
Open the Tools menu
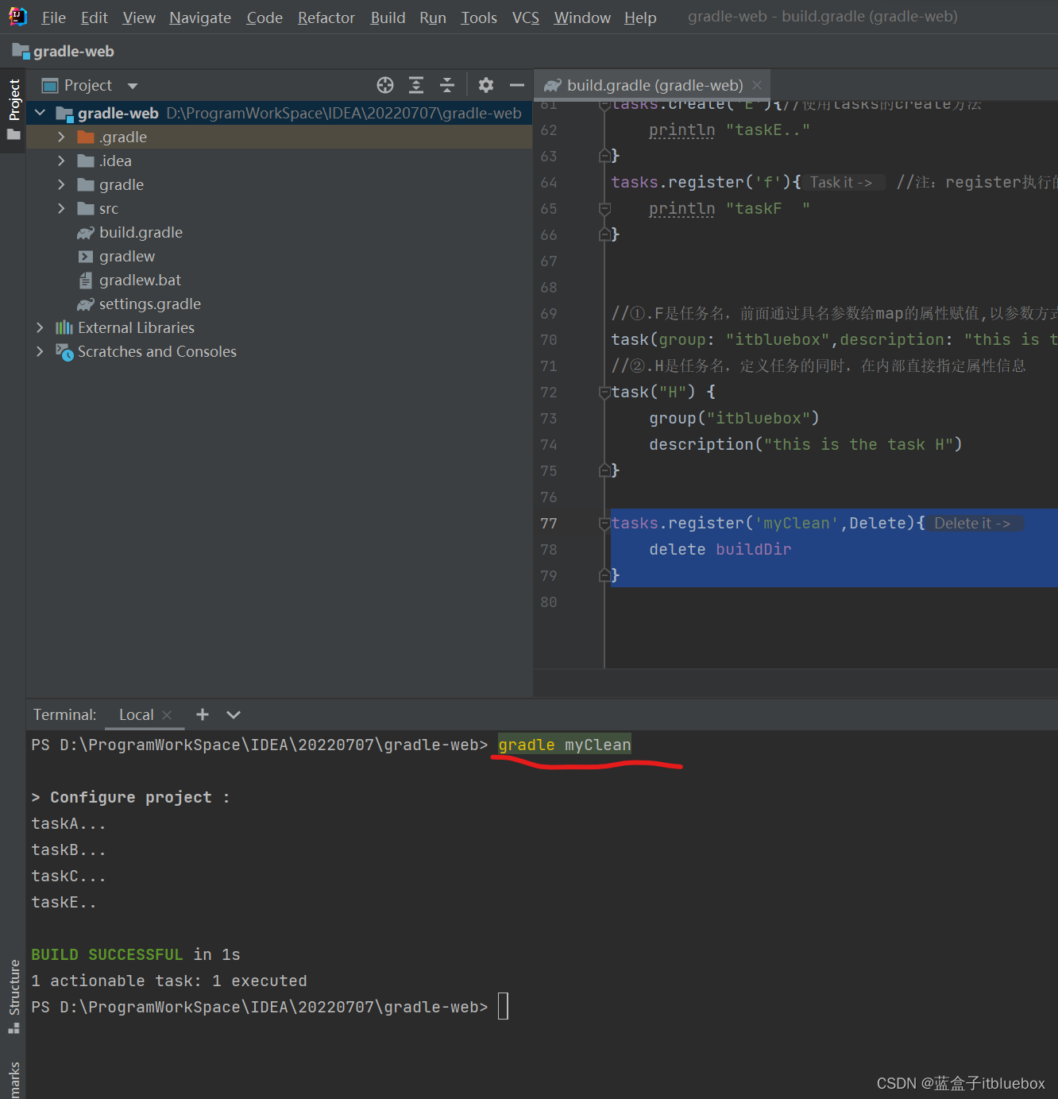click(x=479, y=17)
